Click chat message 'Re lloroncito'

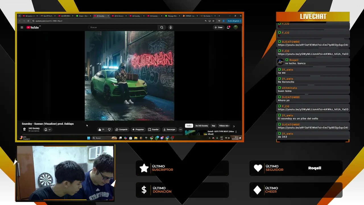click(x=286, y=82)
